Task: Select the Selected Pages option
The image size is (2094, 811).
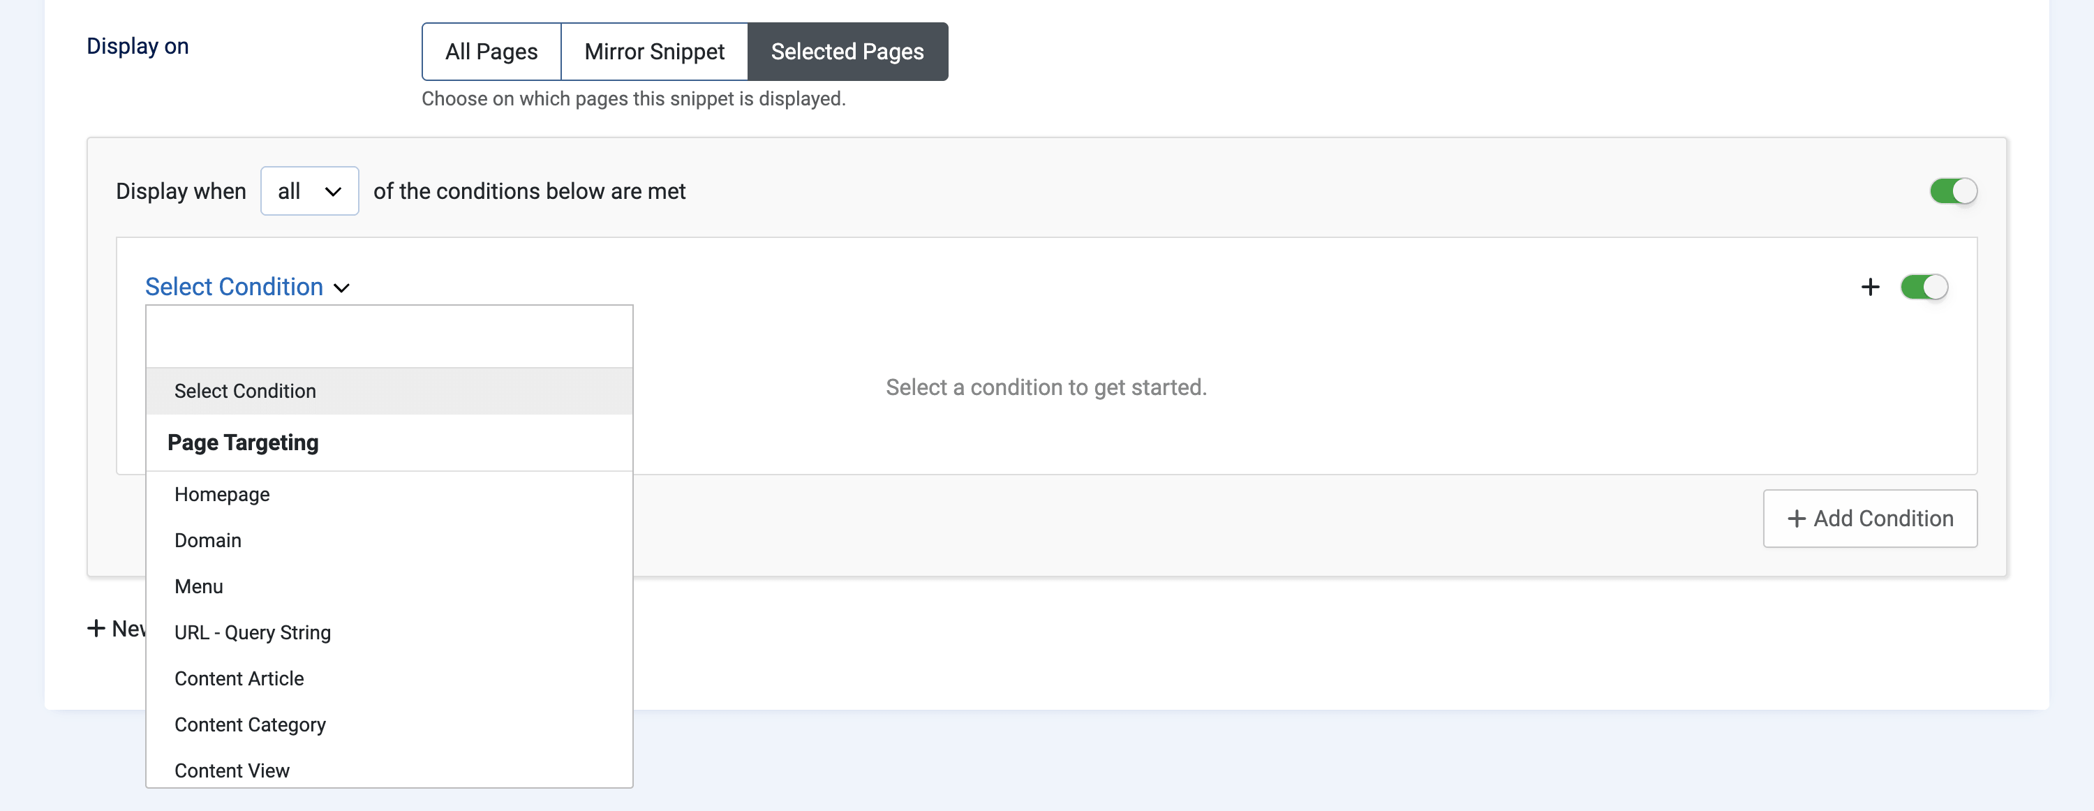Action: pos(847,51)
